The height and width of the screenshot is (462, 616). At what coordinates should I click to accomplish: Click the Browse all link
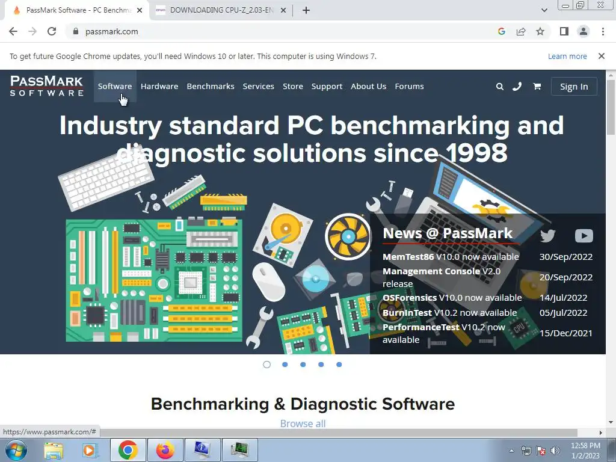click(x=303, y=423)
